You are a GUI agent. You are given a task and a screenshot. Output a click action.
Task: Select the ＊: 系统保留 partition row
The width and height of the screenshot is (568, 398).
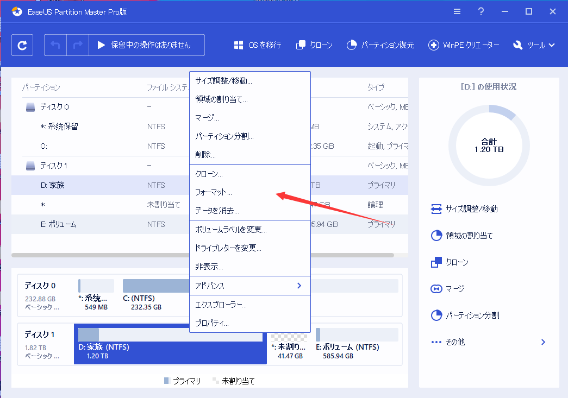(x=210, y=127)
